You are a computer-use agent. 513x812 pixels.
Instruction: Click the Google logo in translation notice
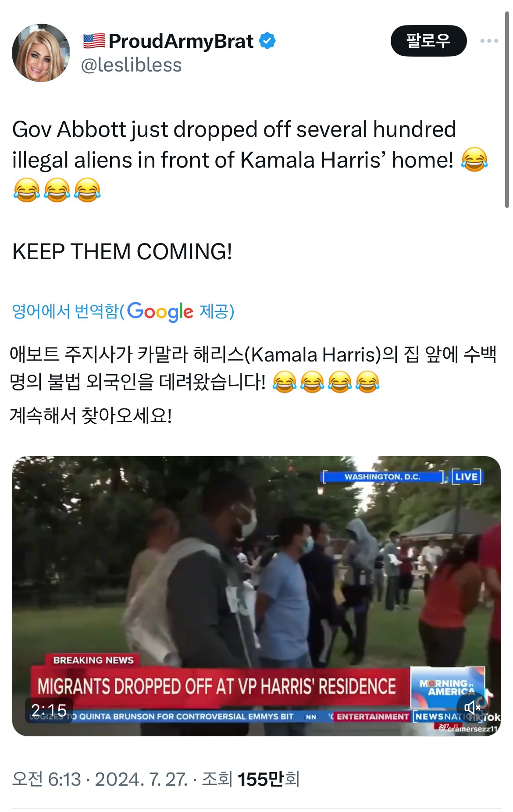tap(160, 311)
